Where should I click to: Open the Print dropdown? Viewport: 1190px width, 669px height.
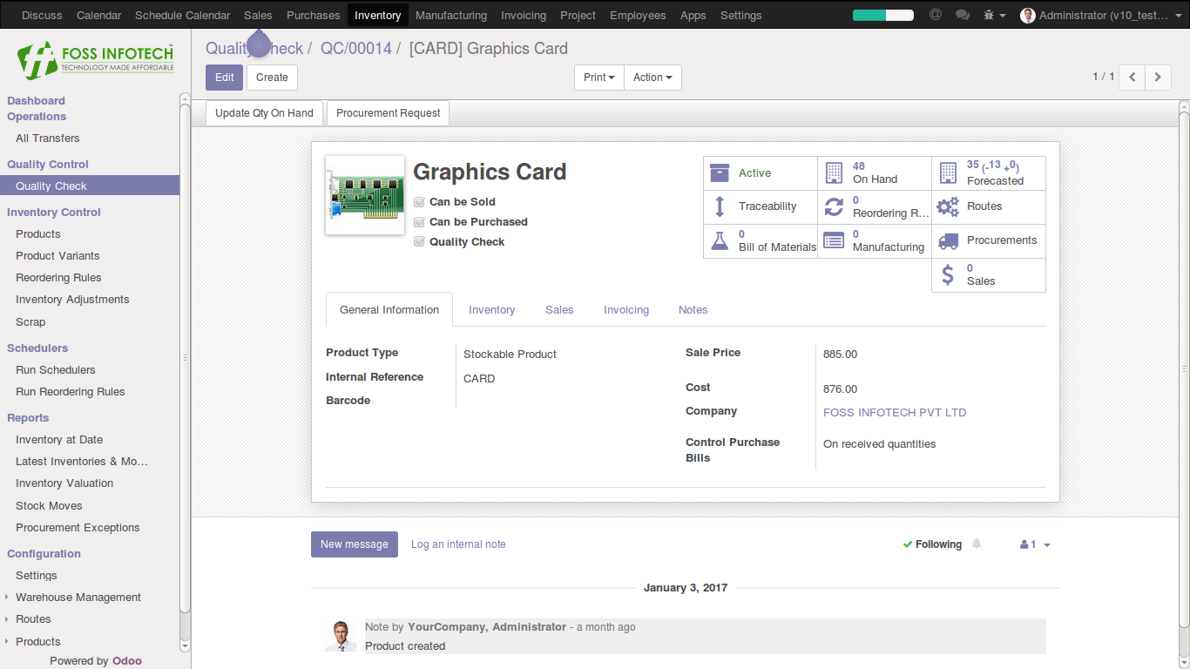[x=598, y=78]
